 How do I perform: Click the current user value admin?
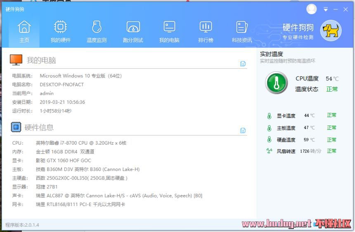(x=47, y=94)
